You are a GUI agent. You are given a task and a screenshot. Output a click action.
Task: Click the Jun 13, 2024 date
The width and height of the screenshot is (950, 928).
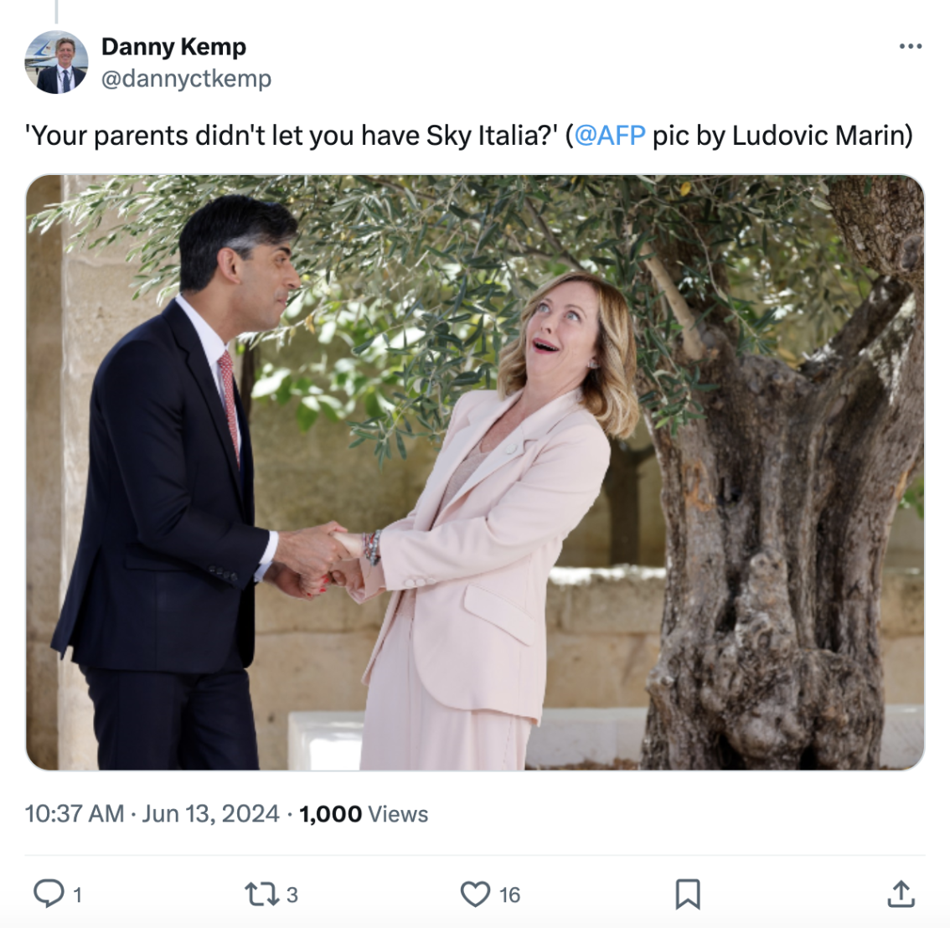point(210,813)
